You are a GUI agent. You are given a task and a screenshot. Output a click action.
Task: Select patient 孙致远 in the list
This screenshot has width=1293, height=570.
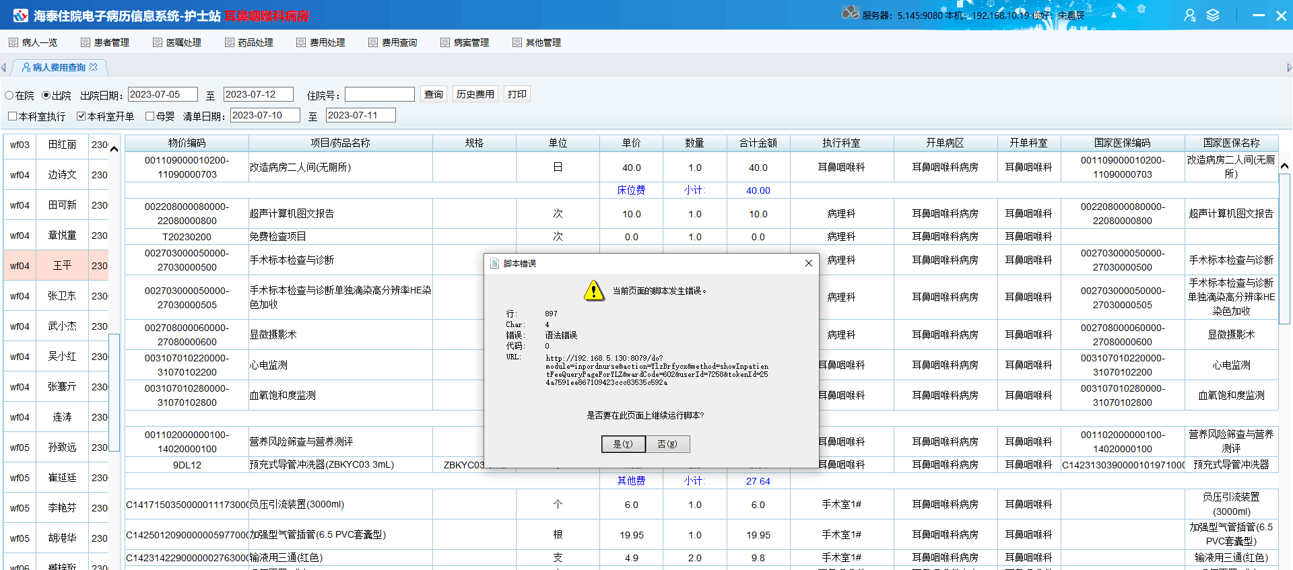tap(62, 448)
